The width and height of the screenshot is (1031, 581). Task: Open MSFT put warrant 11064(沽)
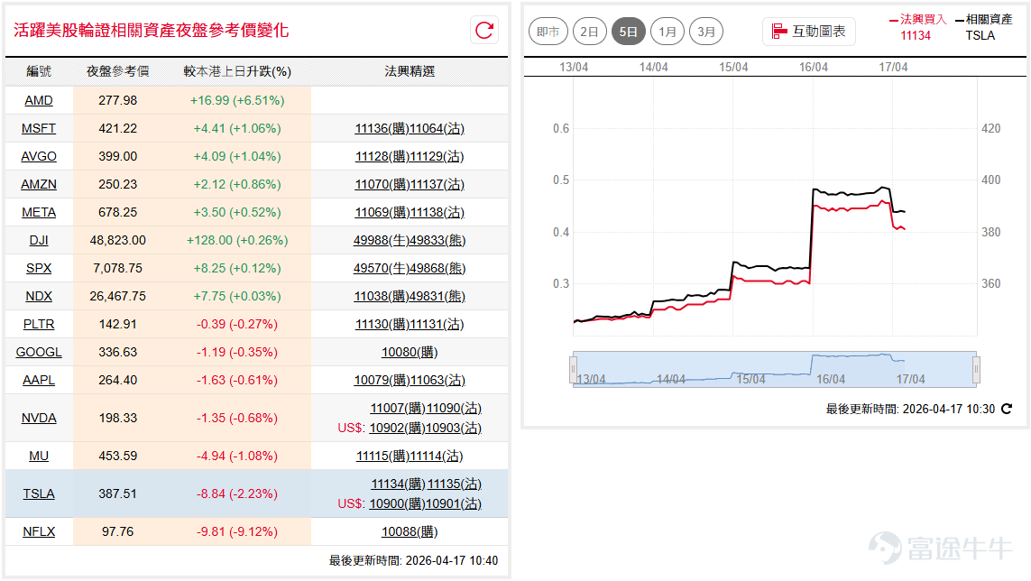point(437,128)
